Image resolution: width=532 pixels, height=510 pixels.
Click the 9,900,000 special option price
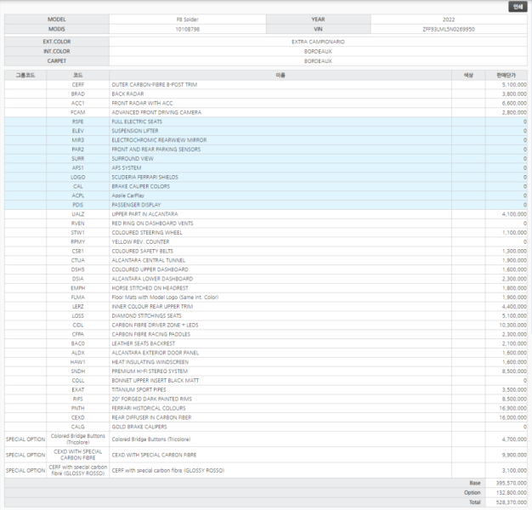[514, 455]
